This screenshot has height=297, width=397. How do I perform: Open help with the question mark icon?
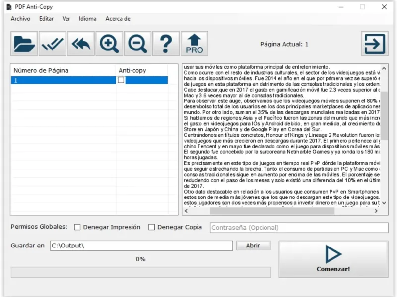pyautogui.click(x=166, y=44)
